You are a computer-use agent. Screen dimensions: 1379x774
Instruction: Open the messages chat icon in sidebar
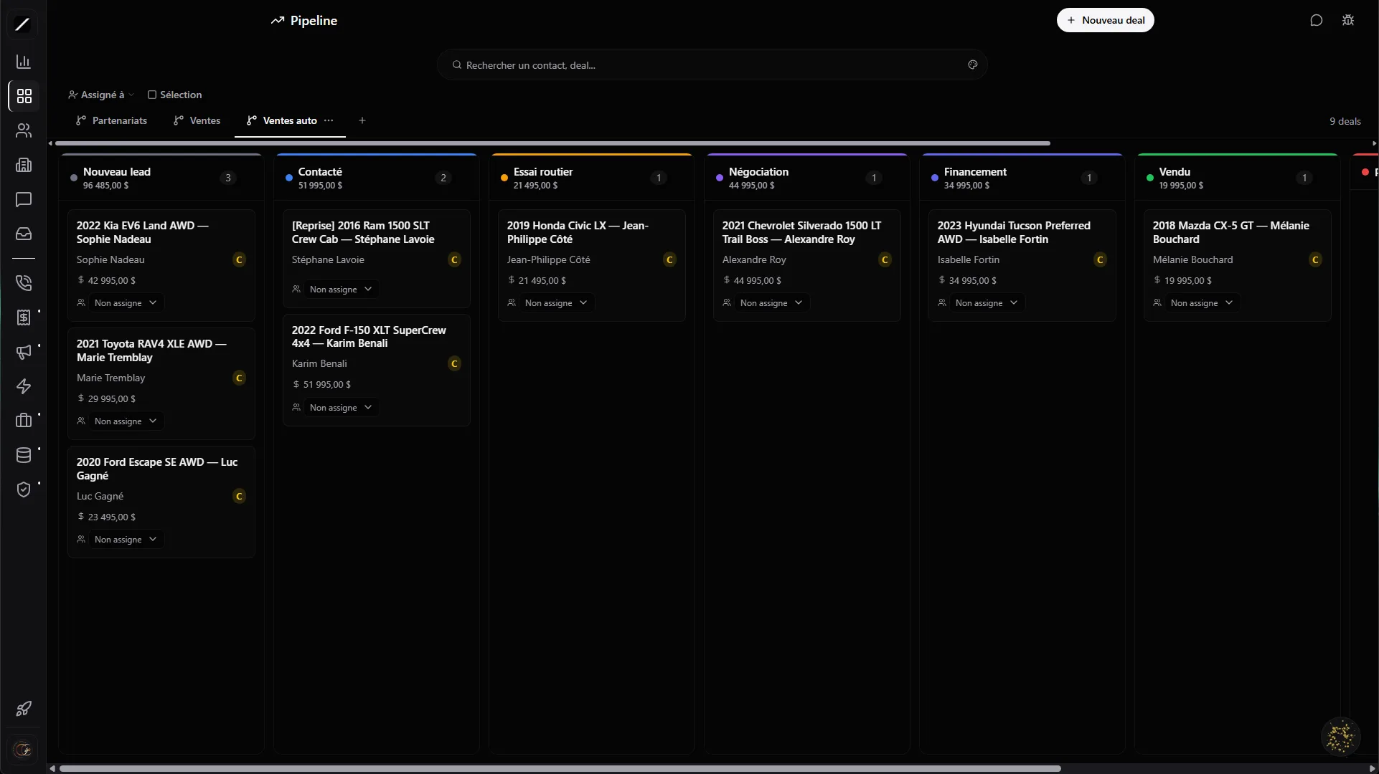click(x=24, y=199)
